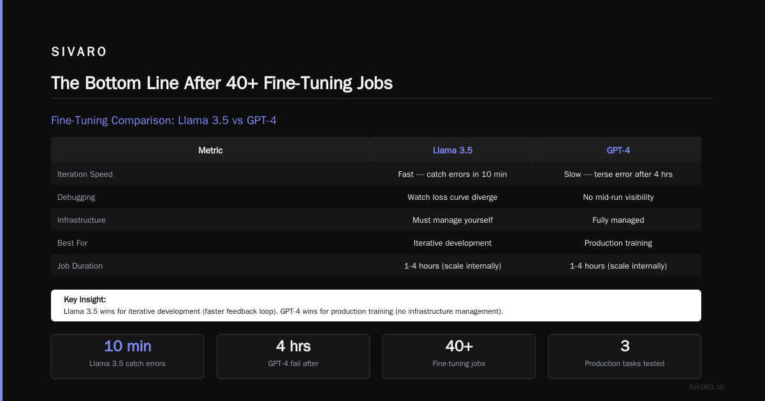Click the Debugging row label

76,197
